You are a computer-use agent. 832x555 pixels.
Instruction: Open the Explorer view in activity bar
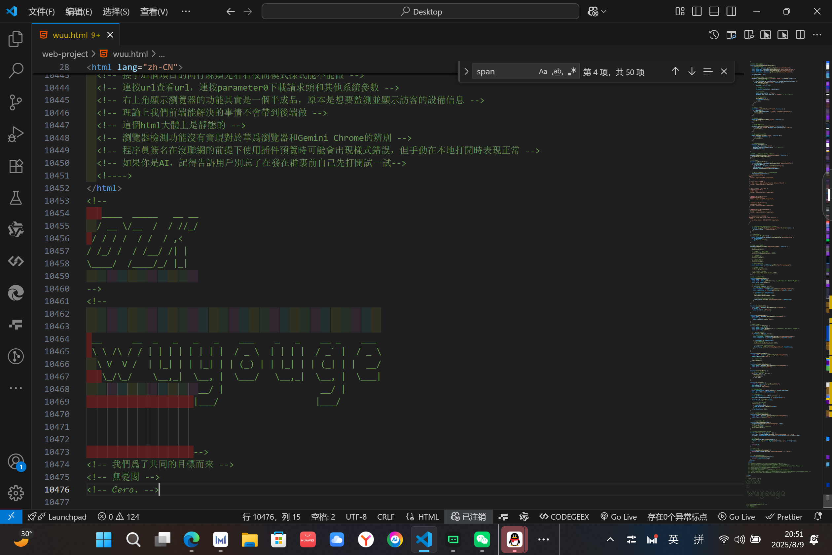click(16, 39)
